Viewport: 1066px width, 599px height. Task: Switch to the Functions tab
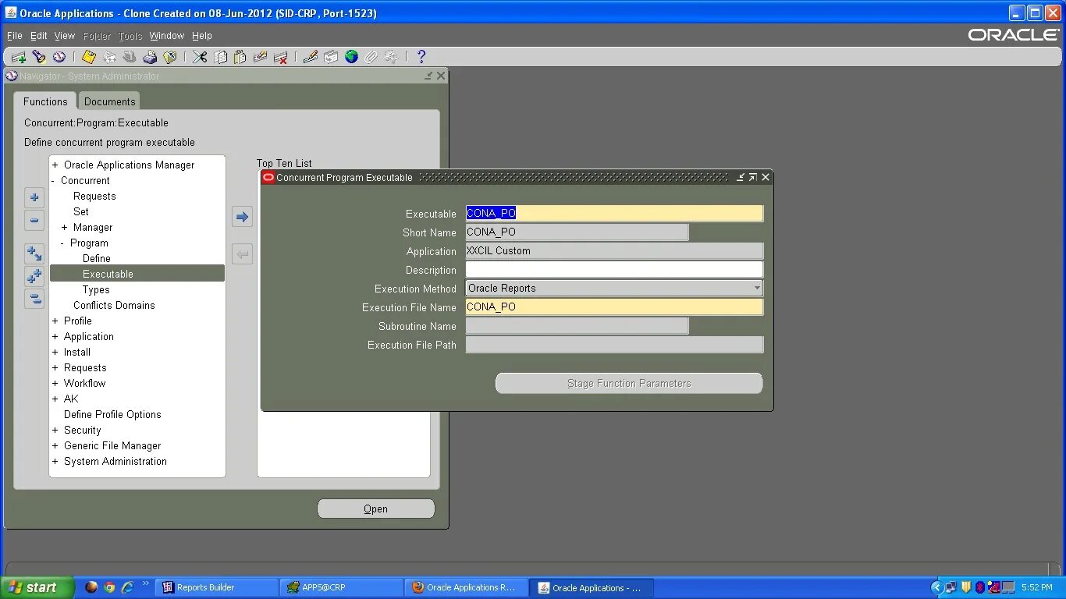pos(45,101)
